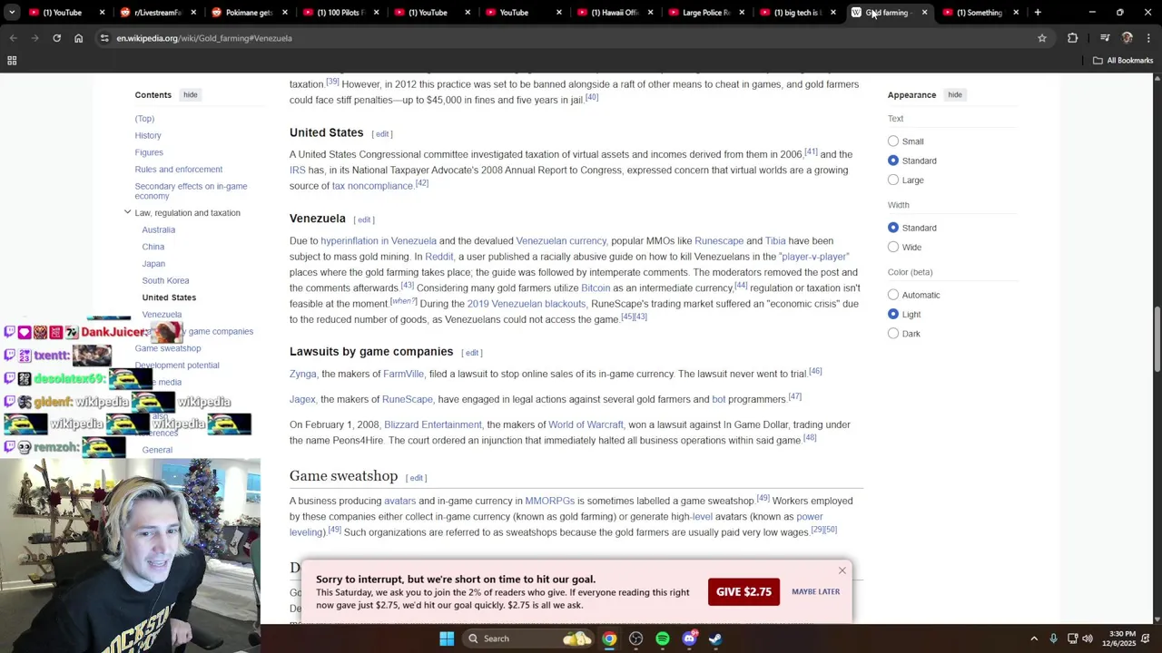
Task: Open Discord from the taskbar
Action: pyautogui.click(x=689, y=638)
